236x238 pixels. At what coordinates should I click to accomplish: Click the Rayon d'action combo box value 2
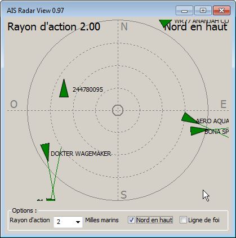point(68,222)
